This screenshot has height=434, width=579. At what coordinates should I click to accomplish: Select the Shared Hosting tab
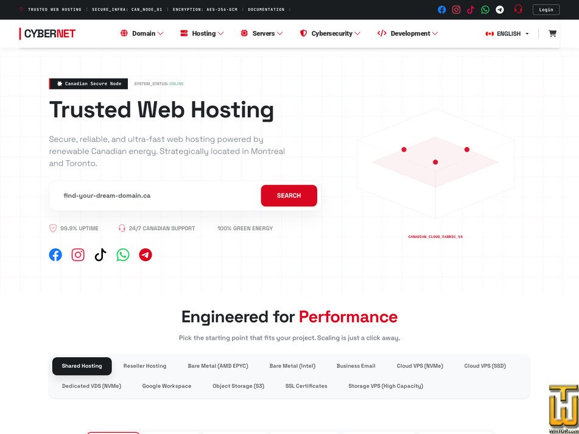[82, 366]
